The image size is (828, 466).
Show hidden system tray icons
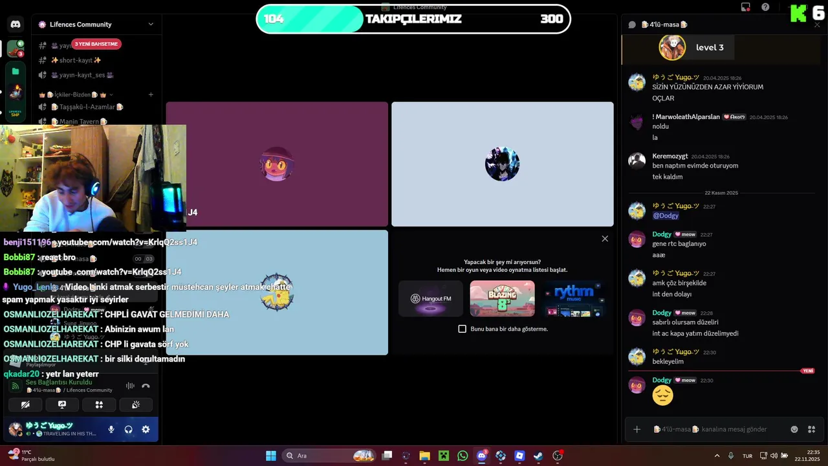717,456
